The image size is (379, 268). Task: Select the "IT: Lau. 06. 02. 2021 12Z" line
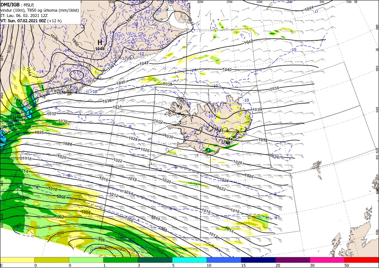[24, 15]
